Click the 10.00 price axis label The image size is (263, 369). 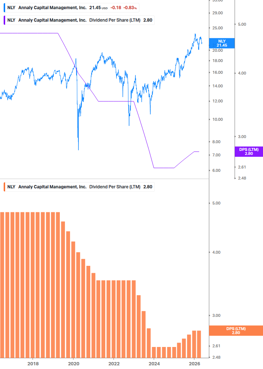coord(218,119)
